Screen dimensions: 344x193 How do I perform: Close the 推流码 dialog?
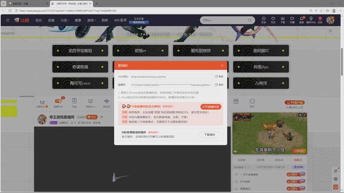[x=222, y=66]
